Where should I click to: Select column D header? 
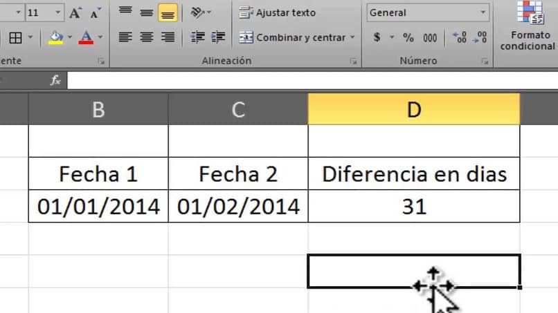413,109
